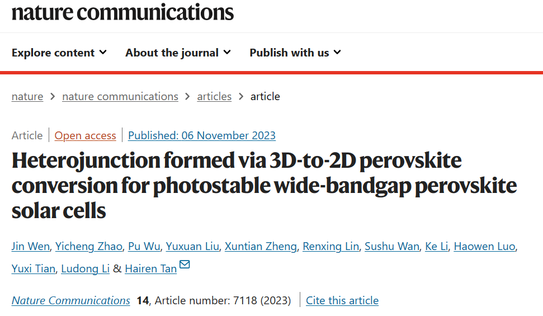543x316 pixels.
Task: Click the Open access link
Action: click(85, 135)
